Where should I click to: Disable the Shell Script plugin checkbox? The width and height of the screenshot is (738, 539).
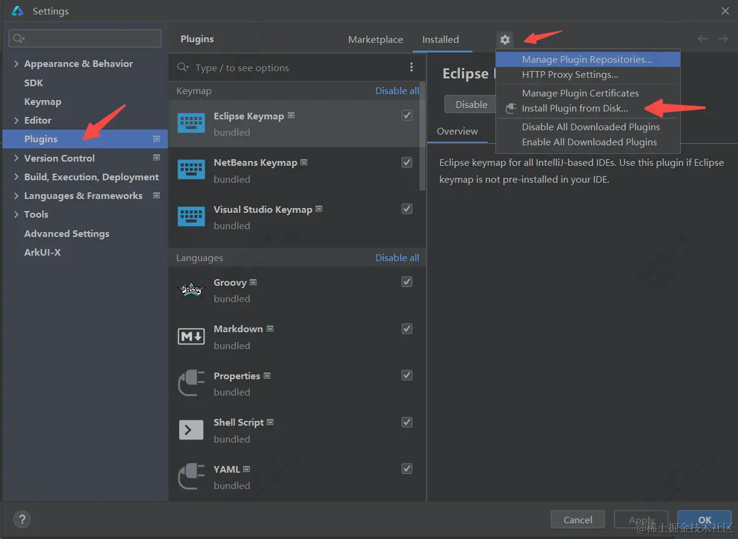pyautogui.click(x=407, y=422)
